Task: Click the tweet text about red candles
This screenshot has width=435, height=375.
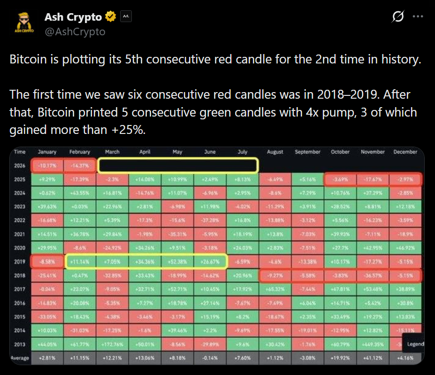Action: pos(214,60)
